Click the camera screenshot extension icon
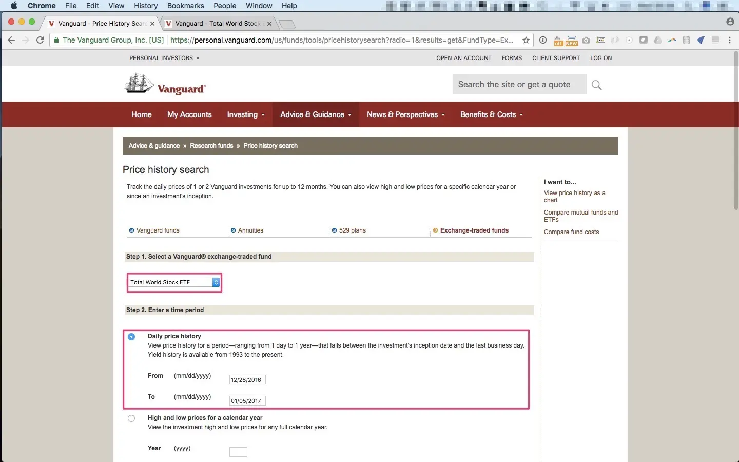This screenshot has width=739, height=462. pos(586,40)
